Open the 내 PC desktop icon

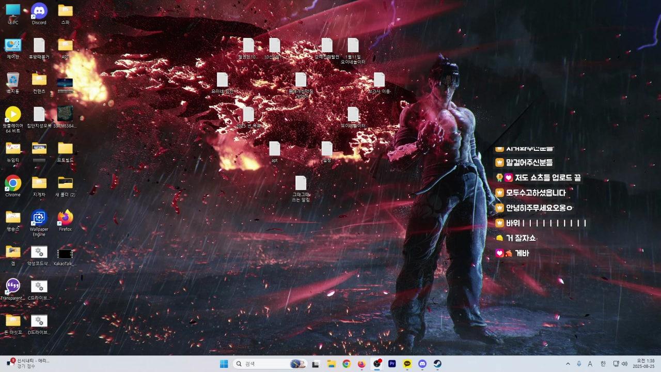click(13, 14)
